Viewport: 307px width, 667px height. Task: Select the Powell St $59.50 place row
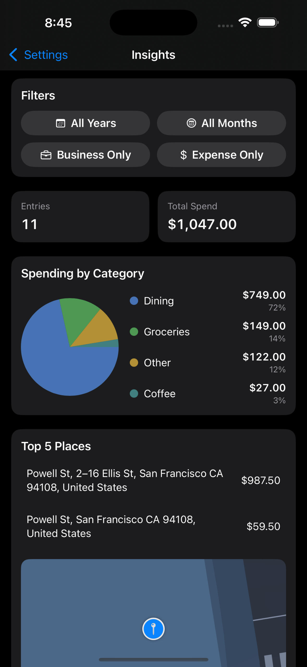[x=153, y=526]
